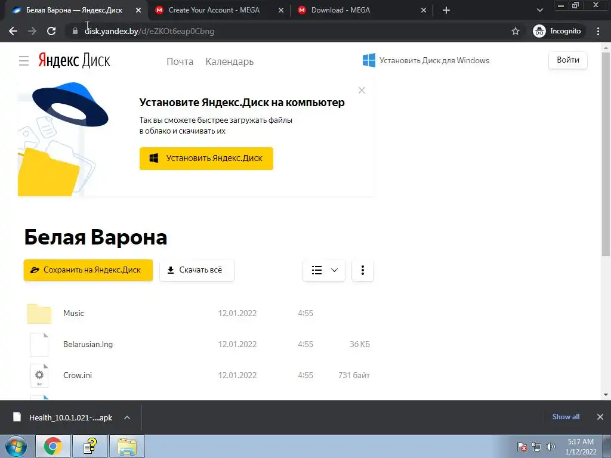Open the Почта link

(180, 61)
